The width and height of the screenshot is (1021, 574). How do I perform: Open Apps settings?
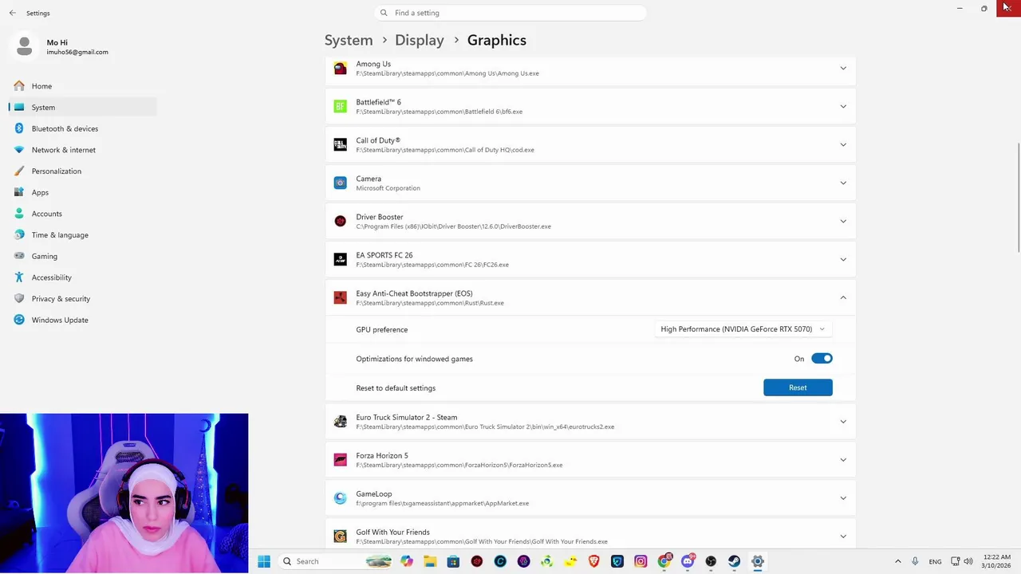point(83,192)
